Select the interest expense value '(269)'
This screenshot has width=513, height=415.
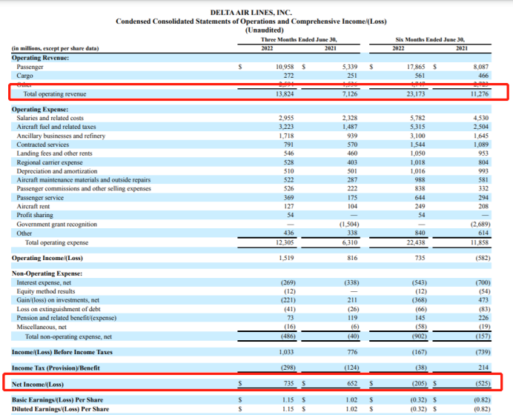point(288,282)
